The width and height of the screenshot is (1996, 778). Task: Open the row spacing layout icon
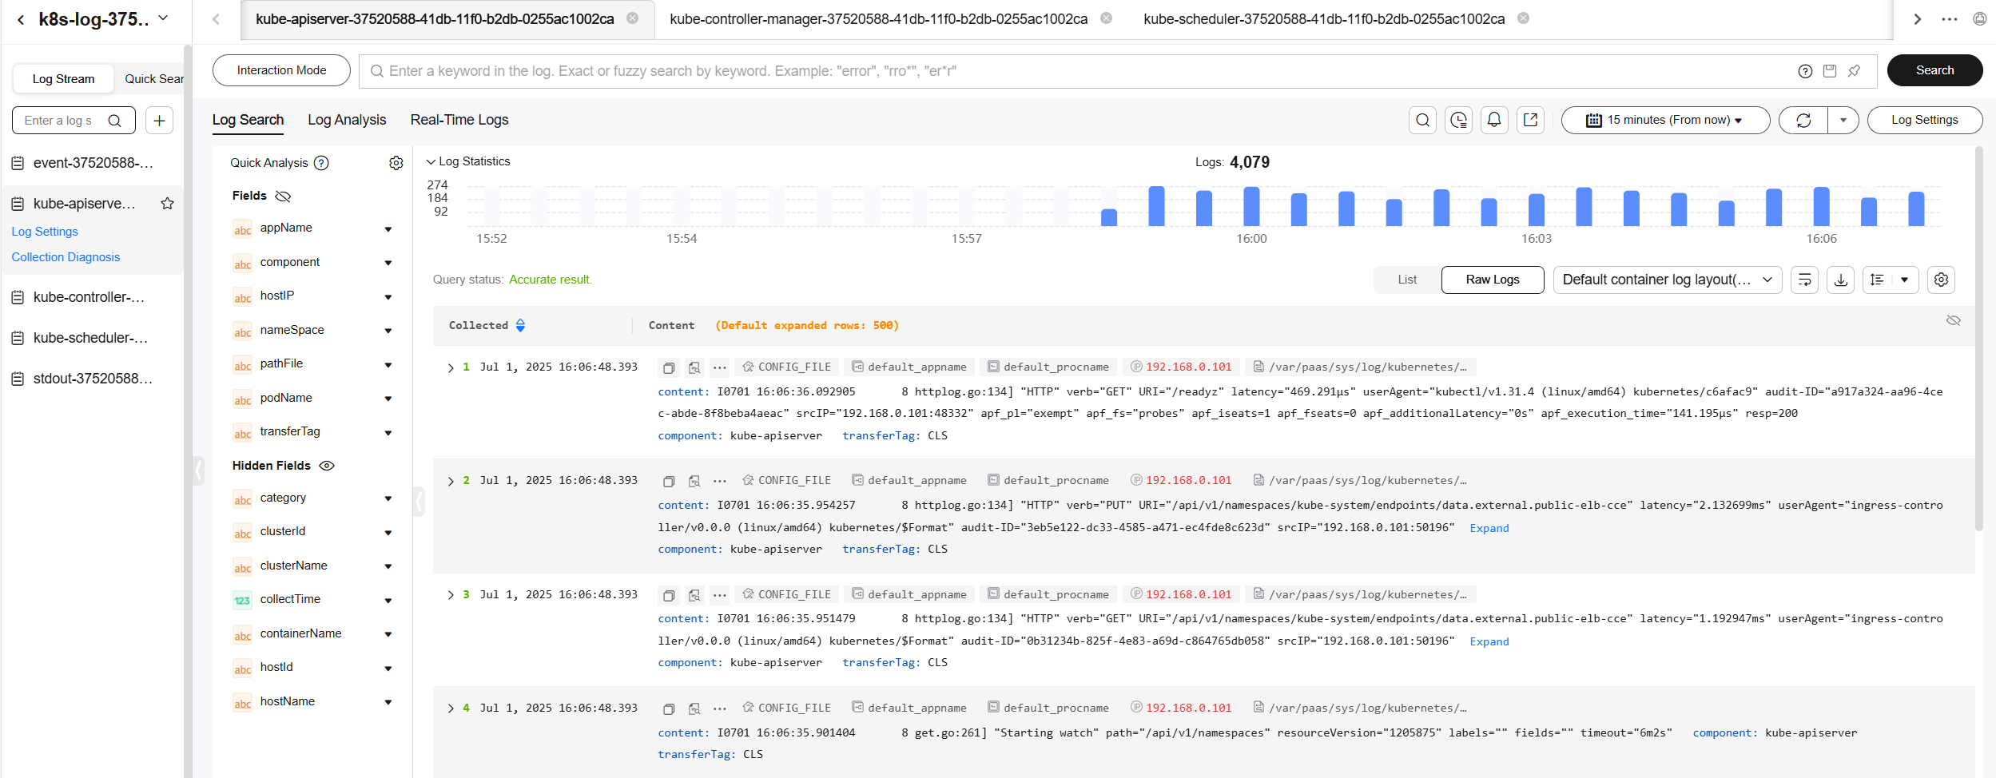pos(1877,280)
